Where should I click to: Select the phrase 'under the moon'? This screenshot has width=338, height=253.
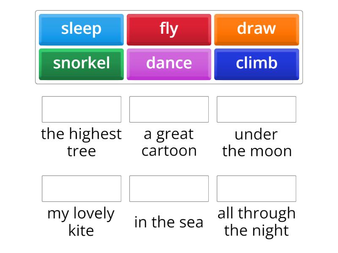256,142
